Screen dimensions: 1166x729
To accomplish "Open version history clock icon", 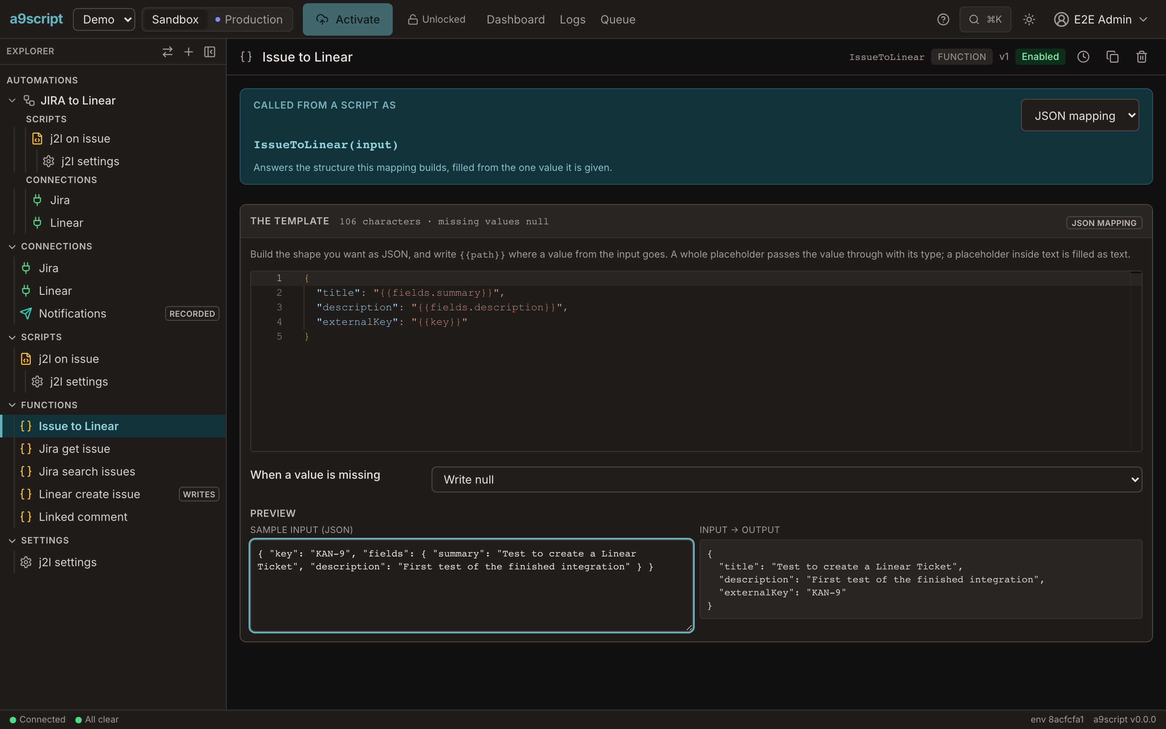I will 1083,57.
